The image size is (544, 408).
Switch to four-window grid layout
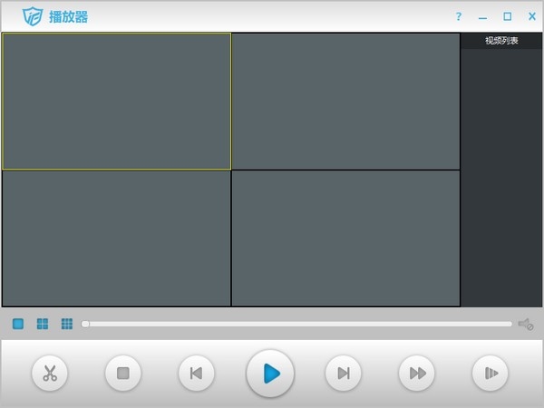tap(43, 324)
